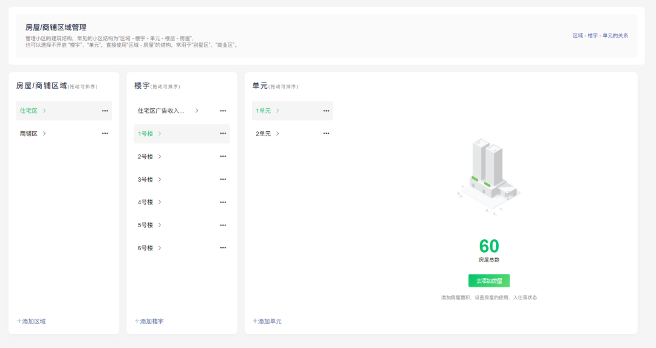The width and height of the screenshot is (656, 348).
Task: Open the more options menu for 商铺区
Action: 105,134
